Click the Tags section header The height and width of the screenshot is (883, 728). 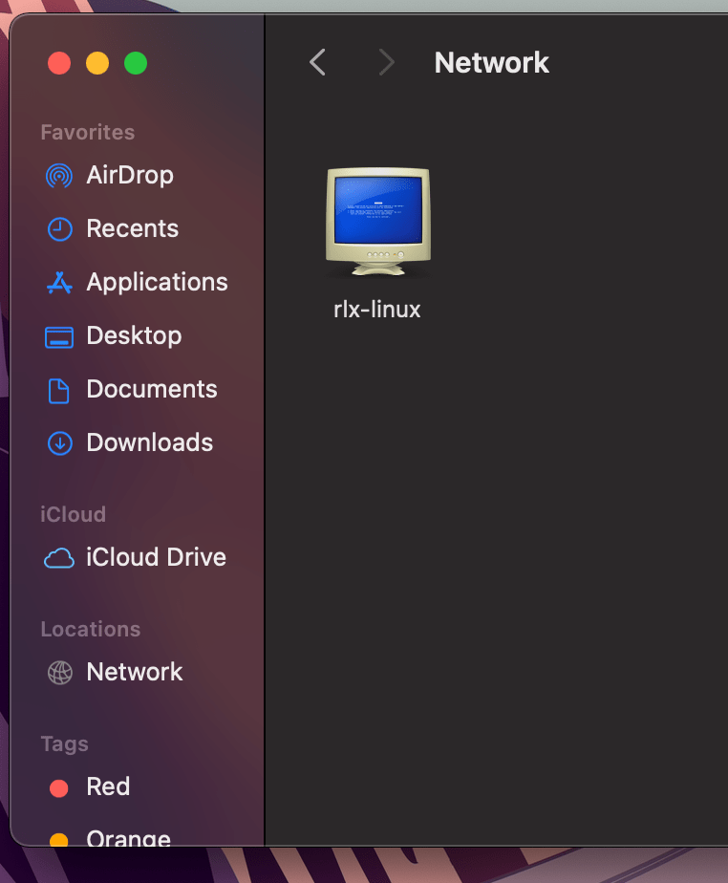pos(65,743)
